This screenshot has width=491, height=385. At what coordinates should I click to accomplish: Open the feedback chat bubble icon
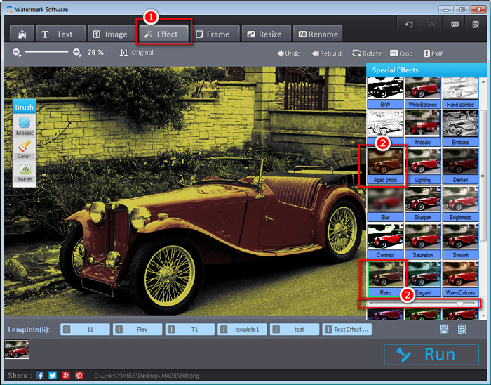pyautogui.click(x=455, y=25)
